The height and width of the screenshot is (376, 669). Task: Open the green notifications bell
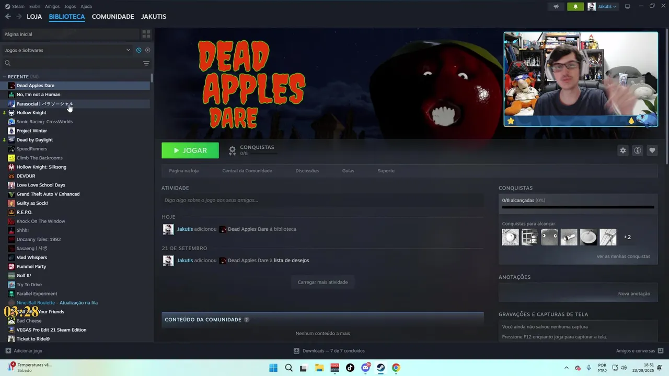pyautogui.click(x=575, y=6)
